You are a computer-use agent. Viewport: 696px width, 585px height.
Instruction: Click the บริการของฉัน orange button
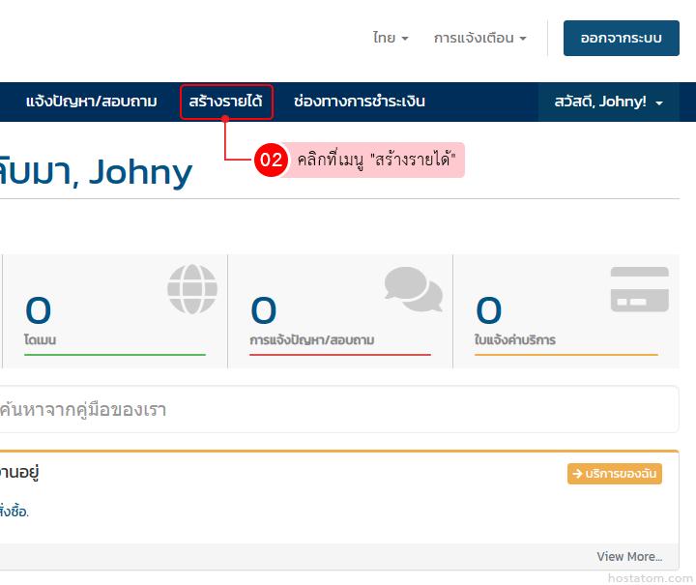614,474
